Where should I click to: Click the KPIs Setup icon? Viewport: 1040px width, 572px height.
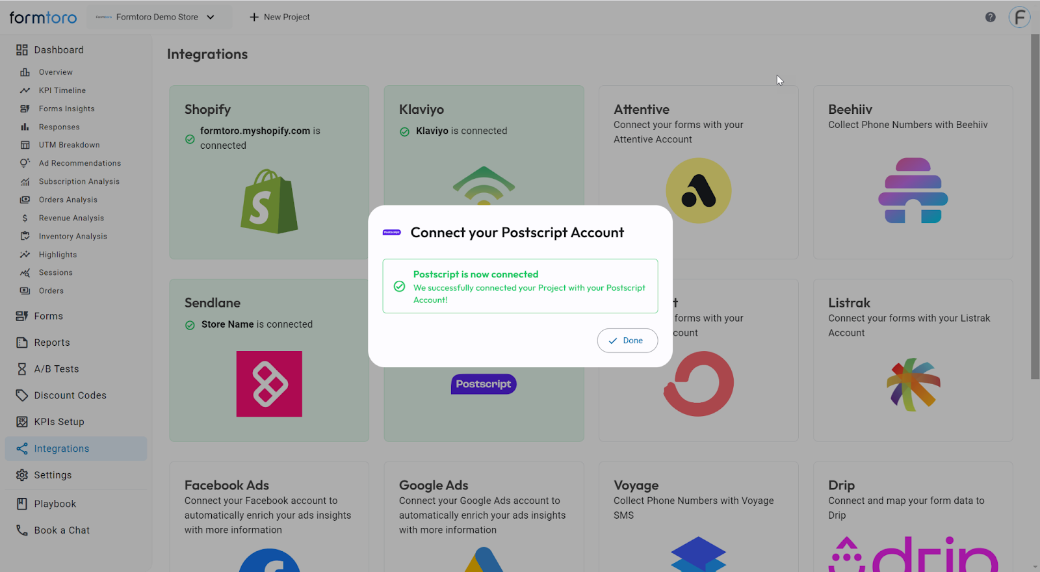(22, 422)
